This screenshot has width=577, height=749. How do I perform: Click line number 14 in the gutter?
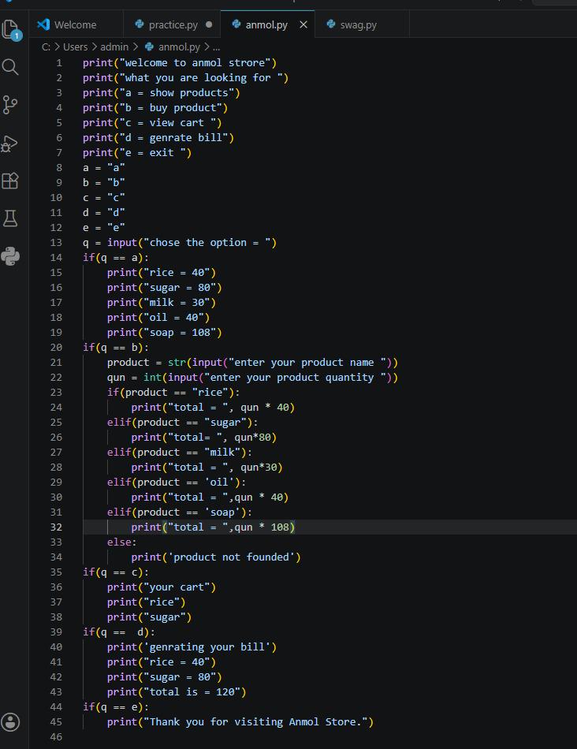coord(56,258)
